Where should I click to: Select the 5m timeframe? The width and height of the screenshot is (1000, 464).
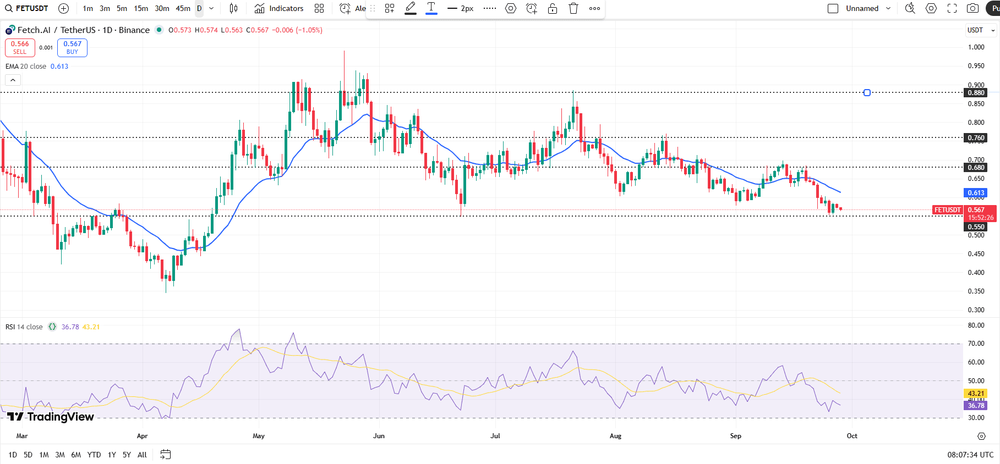(x=122, y=8)
